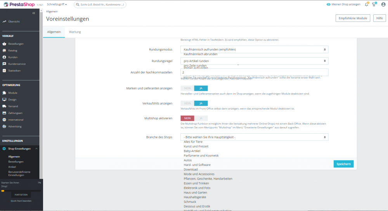Click the FORTSETZEN button

[x=21, y=195]
